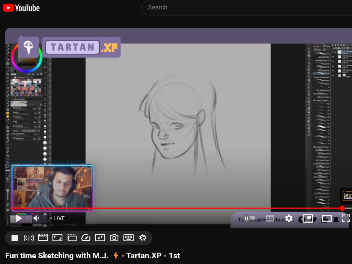Click the keyboard icon in the bottom toolbar
The height and width of the screenshot is (264, 352).
click(x=129, y=238)
